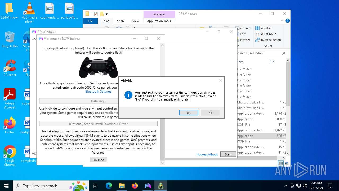Open Google Chrome desktop shortcut
339x191 pixels.
10,156
